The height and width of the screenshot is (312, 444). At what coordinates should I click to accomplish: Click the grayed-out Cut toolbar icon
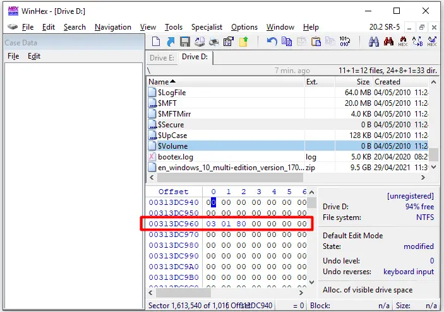click(x=301, y=42)
